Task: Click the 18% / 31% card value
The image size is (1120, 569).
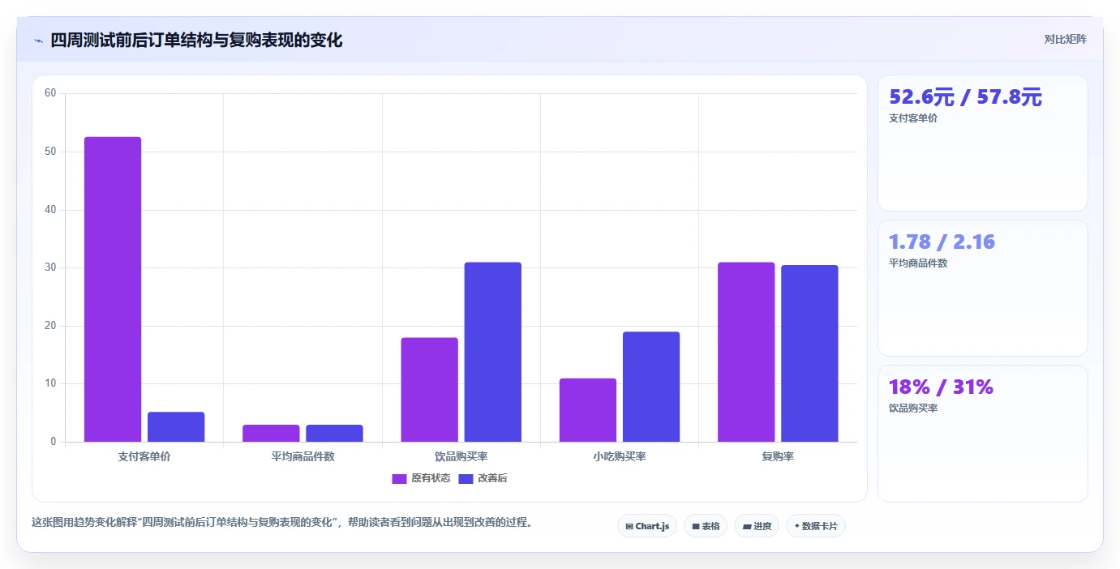Action: click(941, 387)
